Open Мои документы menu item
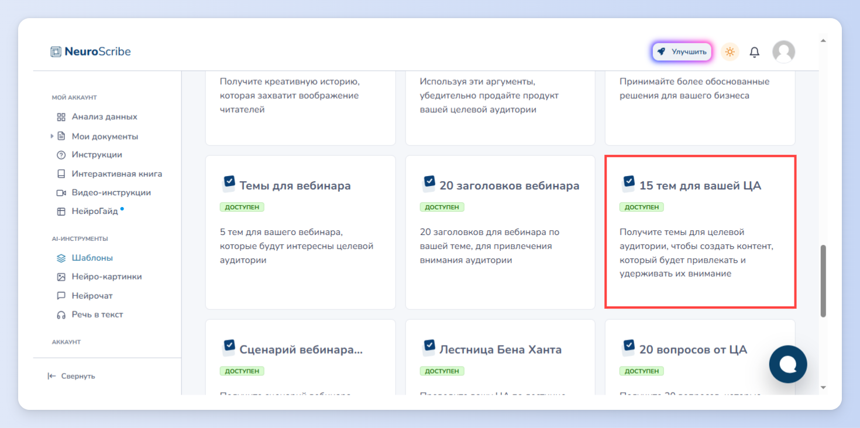Viewport: 860px width, 428px height. 105,136
